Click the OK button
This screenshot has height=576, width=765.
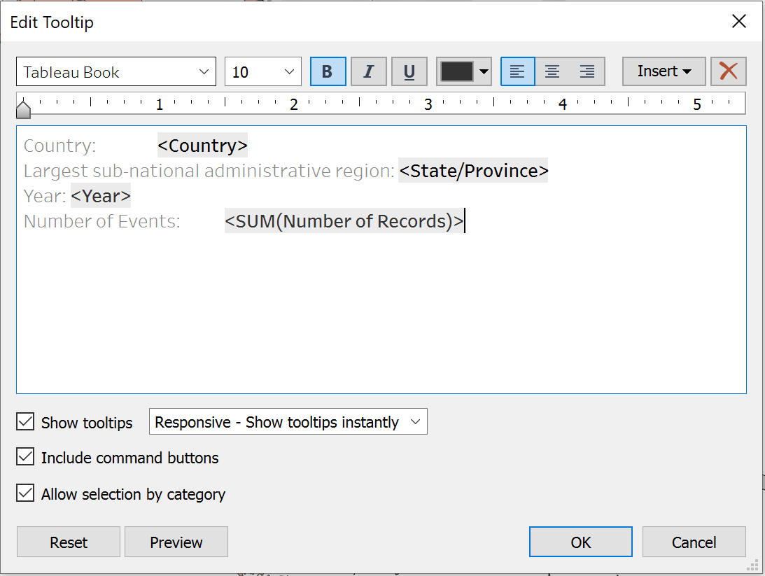click(x=580, y=542)
